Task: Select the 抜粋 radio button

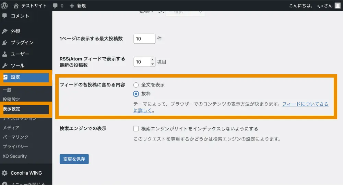Action: click(x=136, y=94)
